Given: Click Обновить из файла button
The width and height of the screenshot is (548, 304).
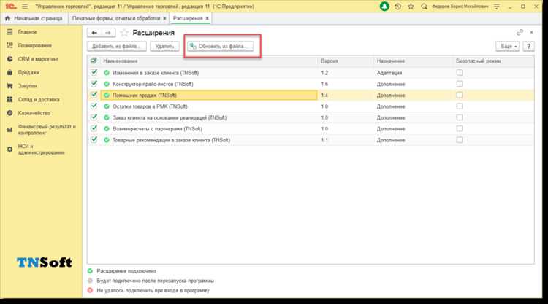Looking at the screenshot, I should pos(221,46).
